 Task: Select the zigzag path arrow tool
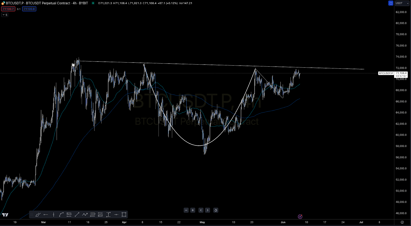point(85,214)
